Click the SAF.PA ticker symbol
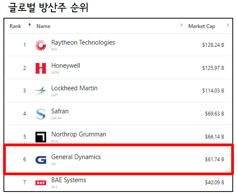Viewport: 237px width, 195px height. pos(56,118)
